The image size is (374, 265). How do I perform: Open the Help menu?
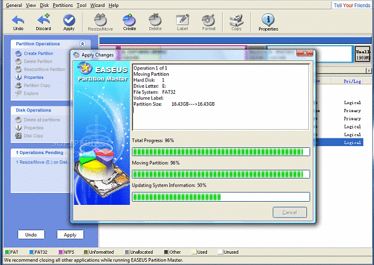(x=114, y=5)
